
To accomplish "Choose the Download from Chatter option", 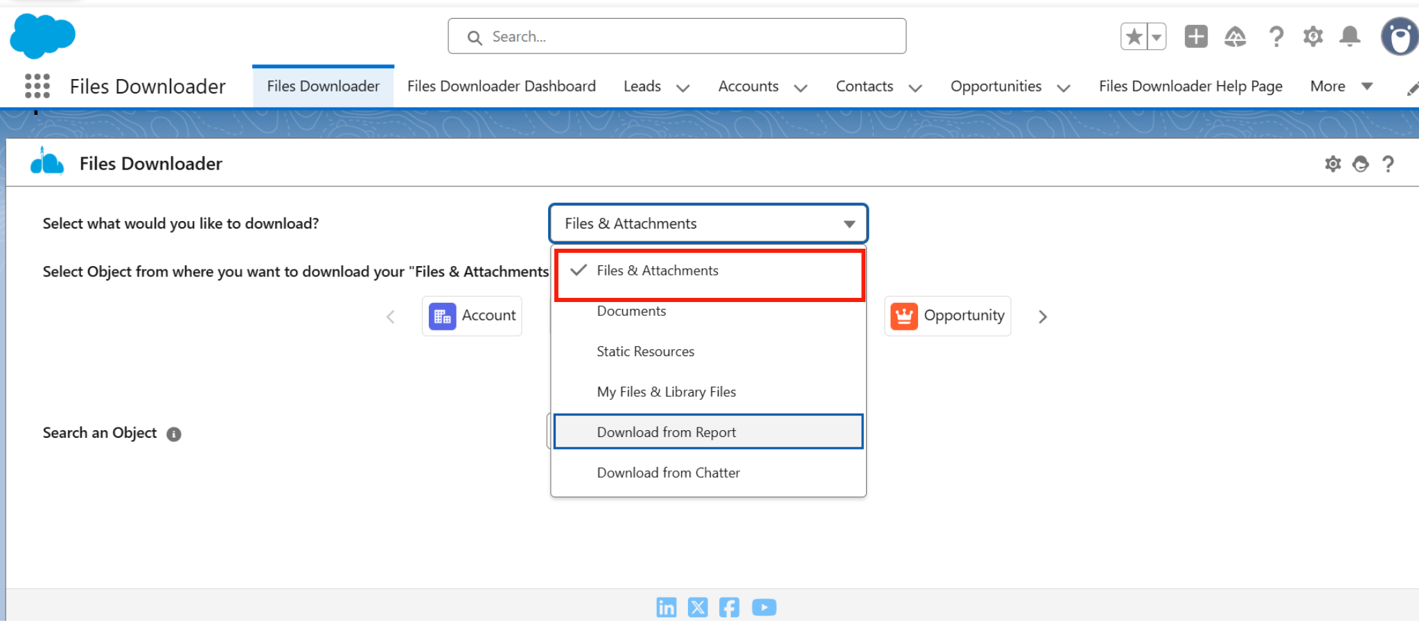I will pyautogui.click(x=709, y=472).
